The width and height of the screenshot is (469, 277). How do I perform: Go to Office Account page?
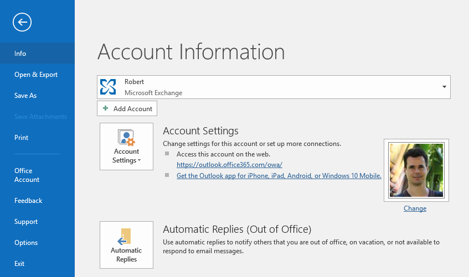(x=27, y=175)
